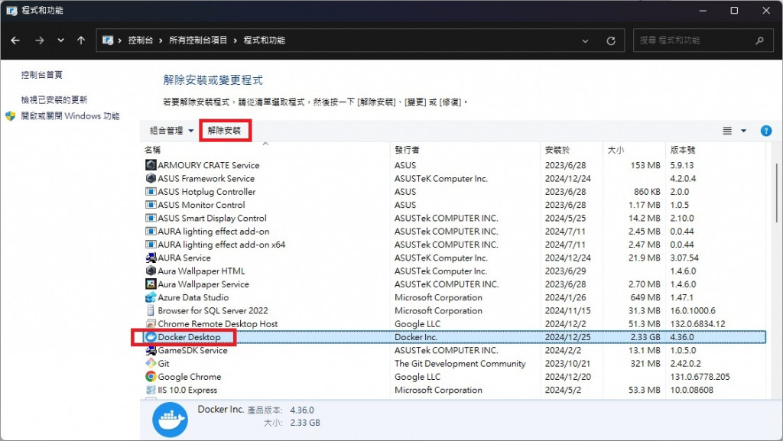
Task: Click the IIS 10.0 Express icon
Action: click(151, 390)
